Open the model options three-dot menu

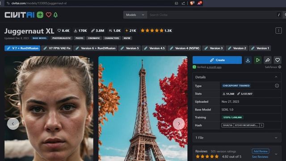(x=278, y=30)
